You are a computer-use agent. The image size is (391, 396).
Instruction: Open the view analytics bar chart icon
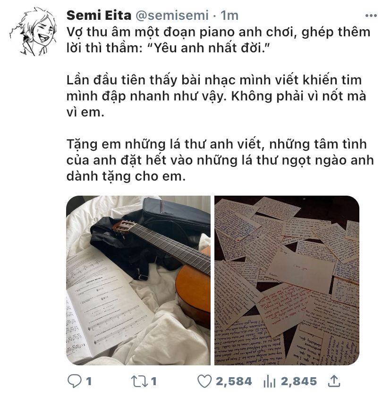tap(269, 381)
